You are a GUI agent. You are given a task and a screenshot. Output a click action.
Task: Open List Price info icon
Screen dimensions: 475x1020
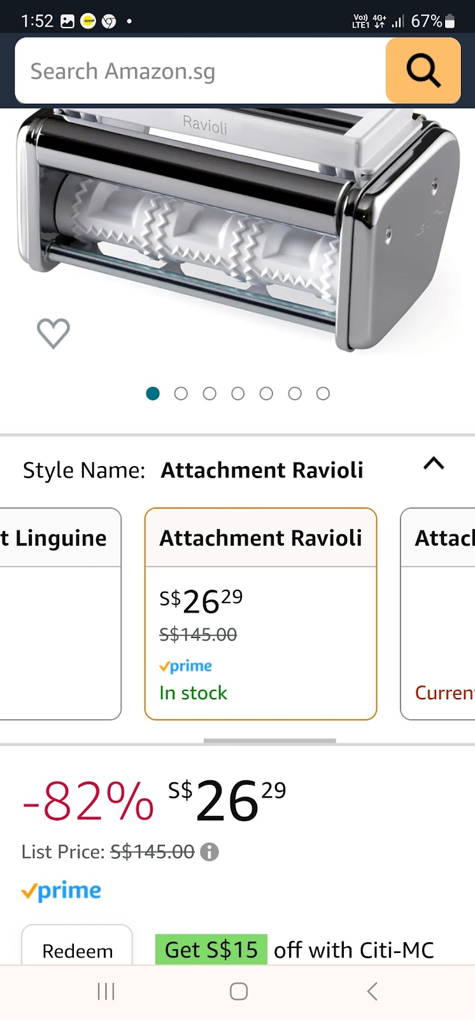(x=209, y=852)
